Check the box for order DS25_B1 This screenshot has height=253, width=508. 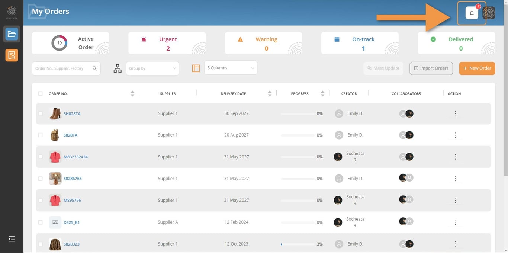(40, 222)
